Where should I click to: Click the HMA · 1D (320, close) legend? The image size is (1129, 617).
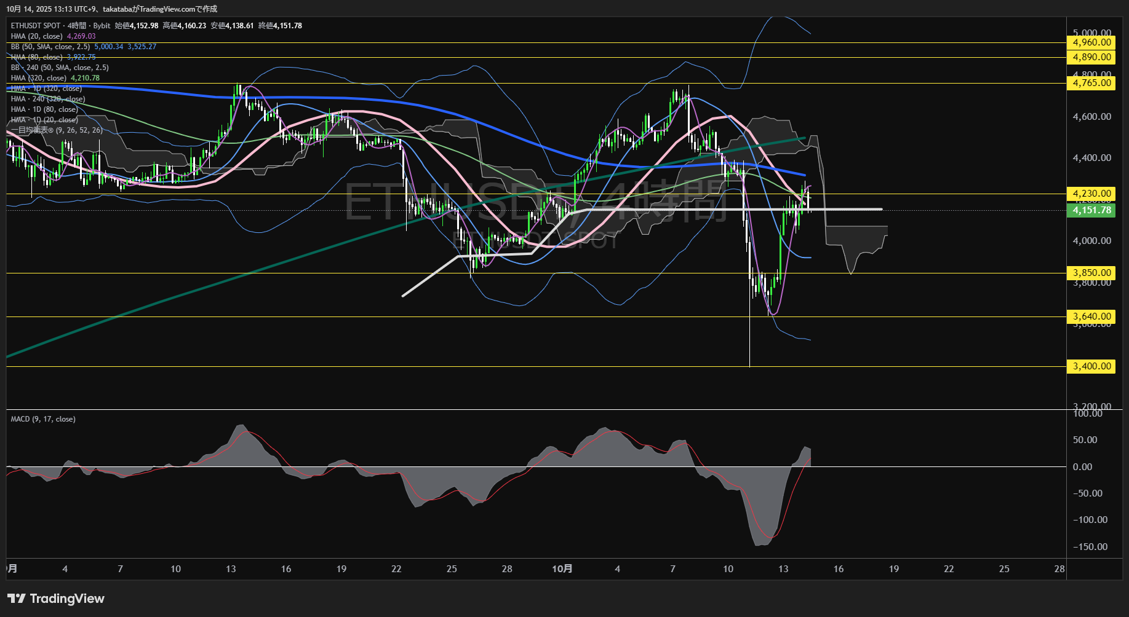click(46, 88)
